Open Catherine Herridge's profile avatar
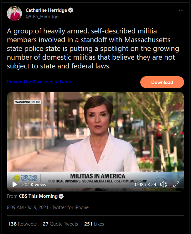The image size is (191, 234). click(x=14, y=13)
